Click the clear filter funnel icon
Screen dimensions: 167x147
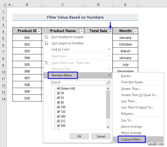pyautogui.click(x=46, y=63)
